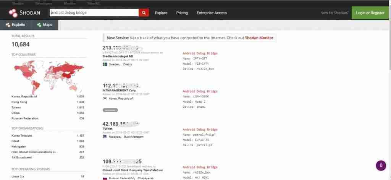391x180 pixels.
Task: Filter by Korea Telecom organization
Action: pyautogui.click(x=22, y=136)
